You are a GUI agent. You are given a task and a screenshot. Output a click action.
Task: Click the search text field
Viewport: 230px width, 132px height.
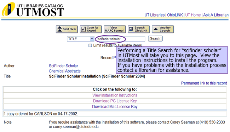pyautogui.click(x=121, y=39)
